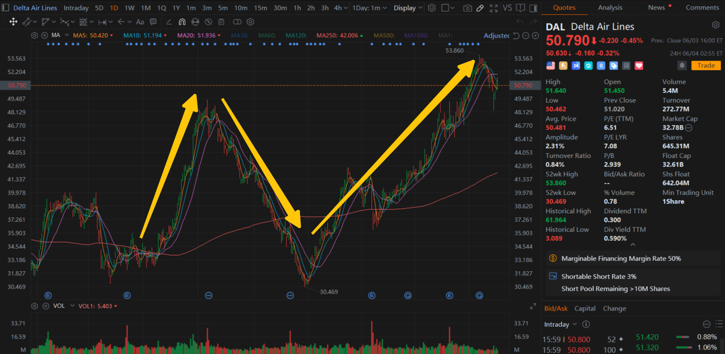725x354 pixels.
Task: Toggle the drawing pencil icon
Action: coord(480,8)
